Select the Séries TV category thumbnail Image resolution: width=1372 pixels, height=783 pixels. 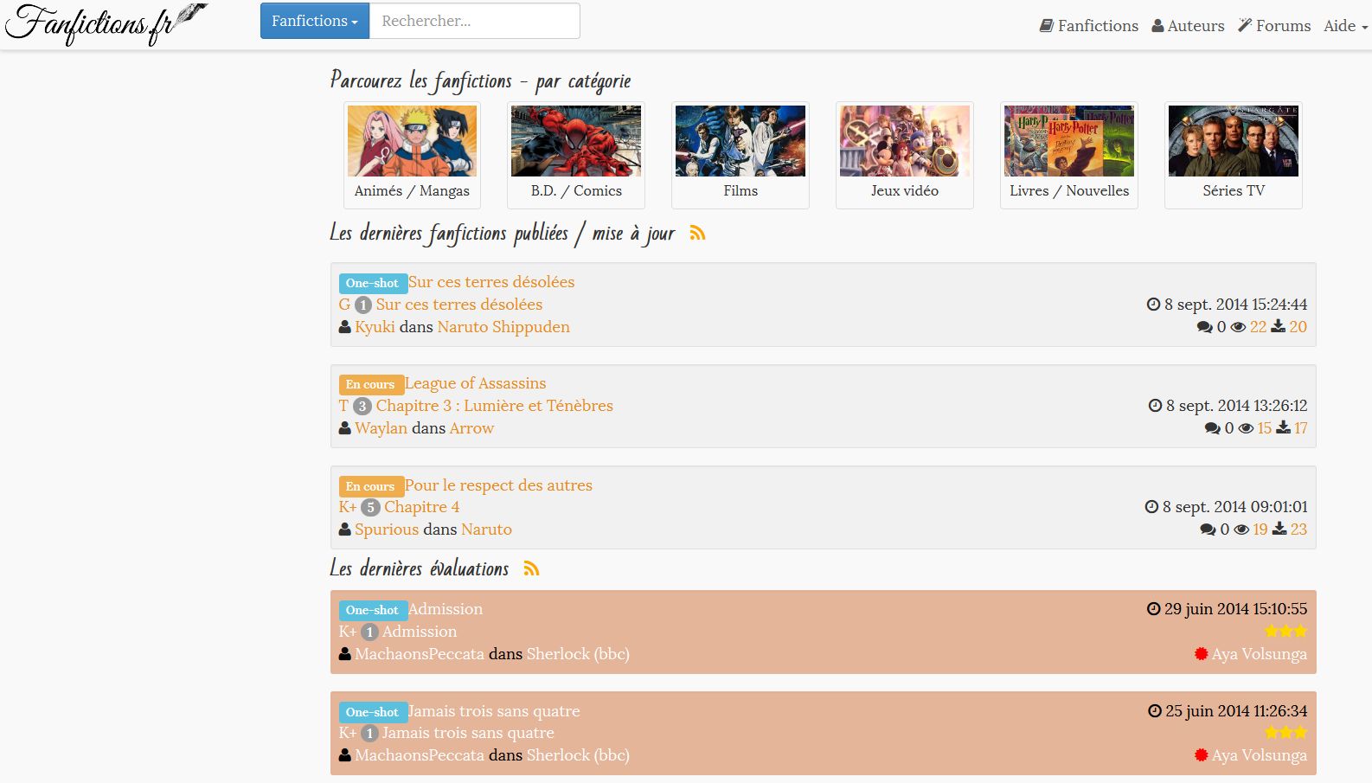(1234, 155)
